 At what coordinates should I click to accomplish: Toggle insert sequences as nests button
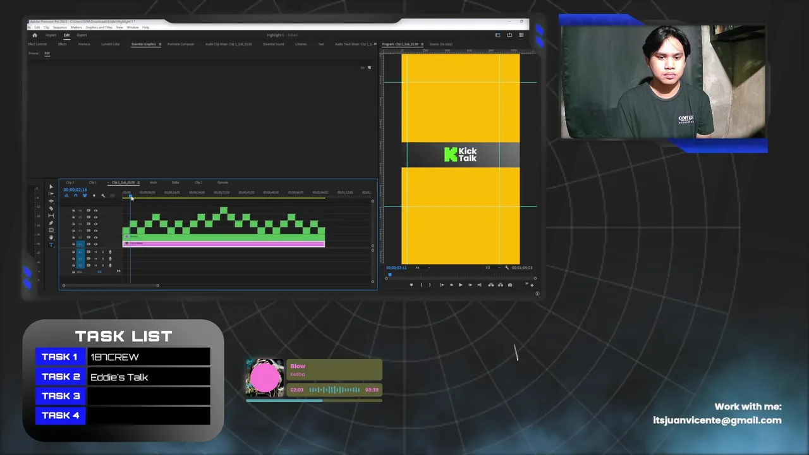(66, 195)
